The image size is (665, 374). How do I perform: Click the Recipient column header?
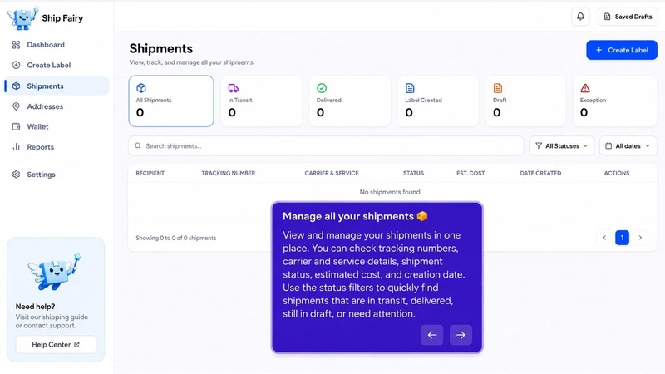(150, 173)
